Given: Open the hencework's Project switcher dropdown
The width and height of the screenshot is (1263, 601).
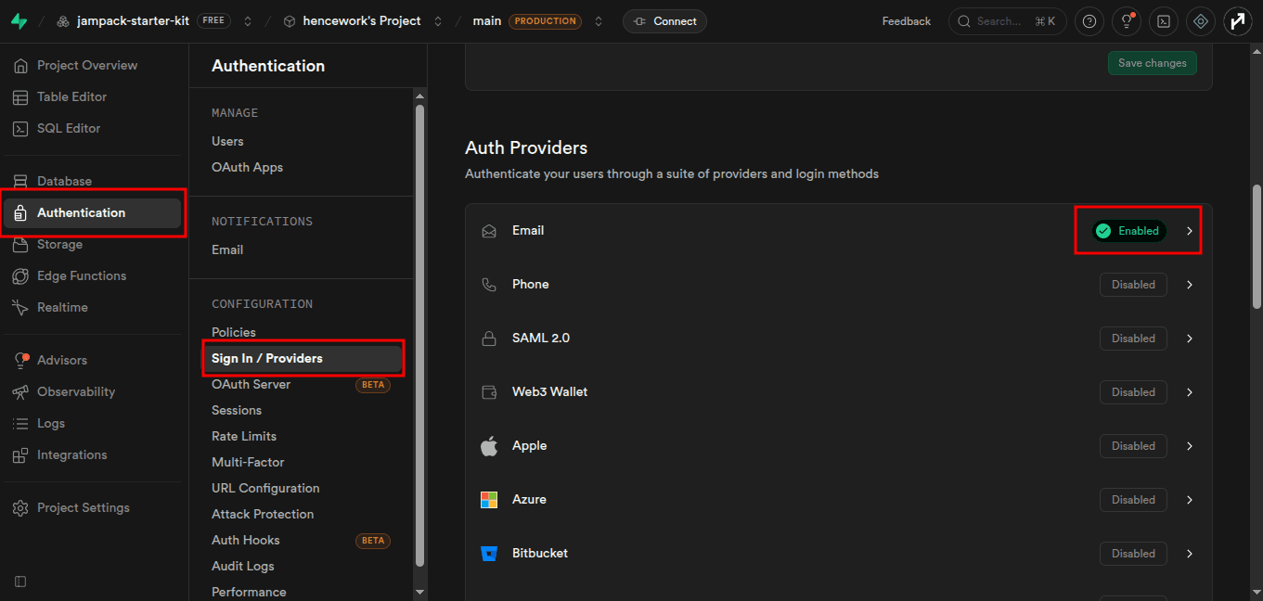Looking at the screenshot, I should (x=438, y=21).
